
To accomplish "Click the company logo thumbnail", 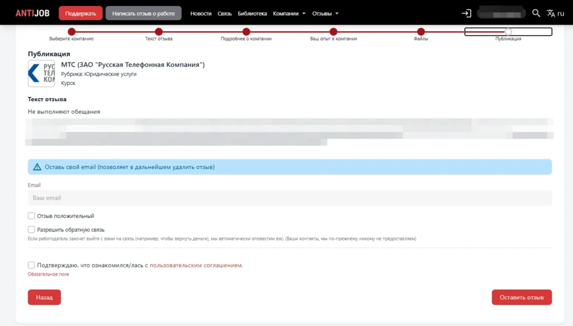I will pos(41,73).
